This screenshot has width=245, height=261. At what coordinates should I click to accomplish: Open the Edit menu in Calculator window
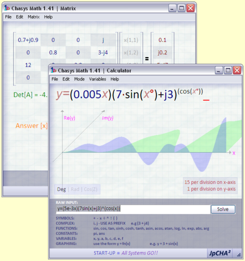66,79
